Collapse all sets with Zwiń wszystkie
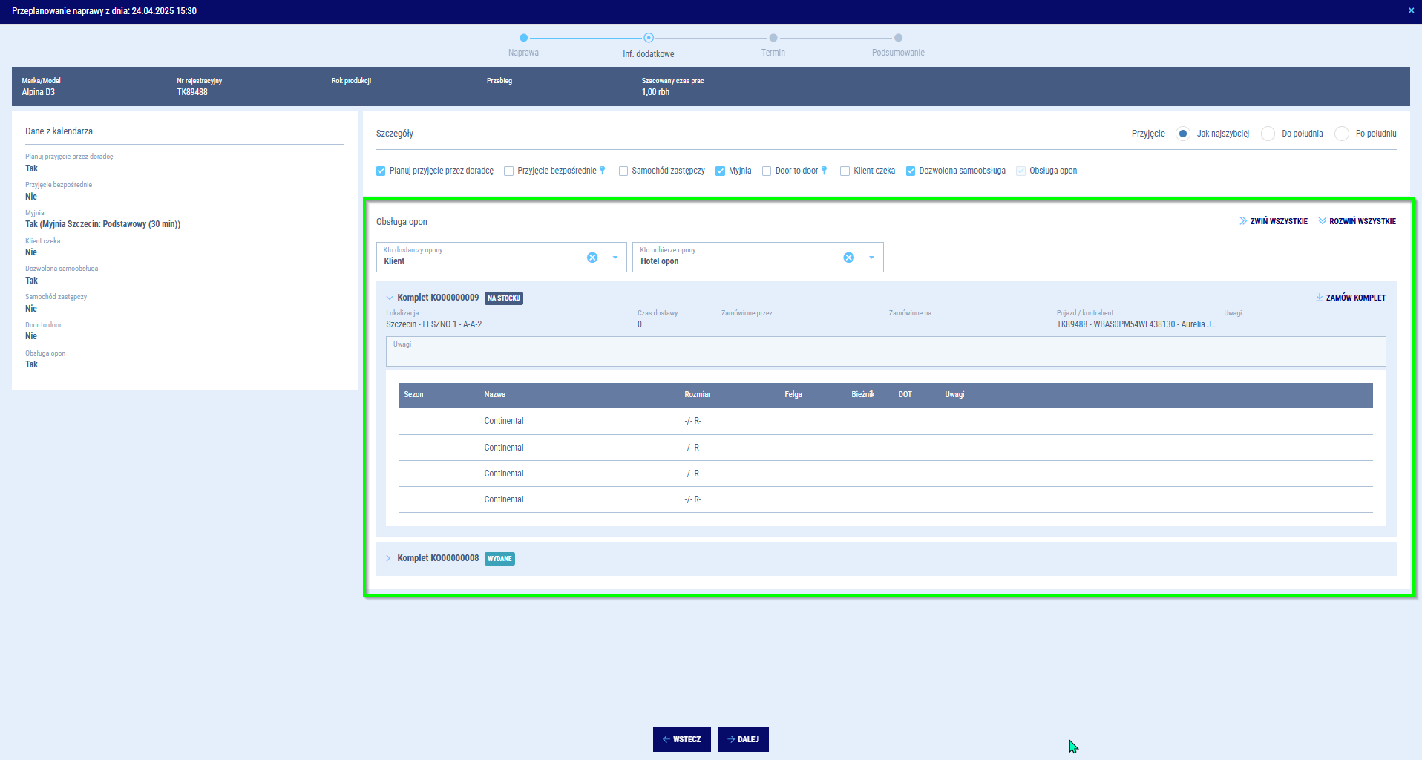The width and height of the screenshot is (1422, 760). [x=1274, y=221]
